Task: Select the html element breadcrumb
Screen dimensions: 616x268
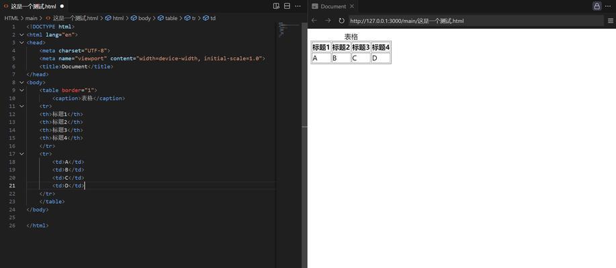Action: pyautogui.click(x=115, y=18)
